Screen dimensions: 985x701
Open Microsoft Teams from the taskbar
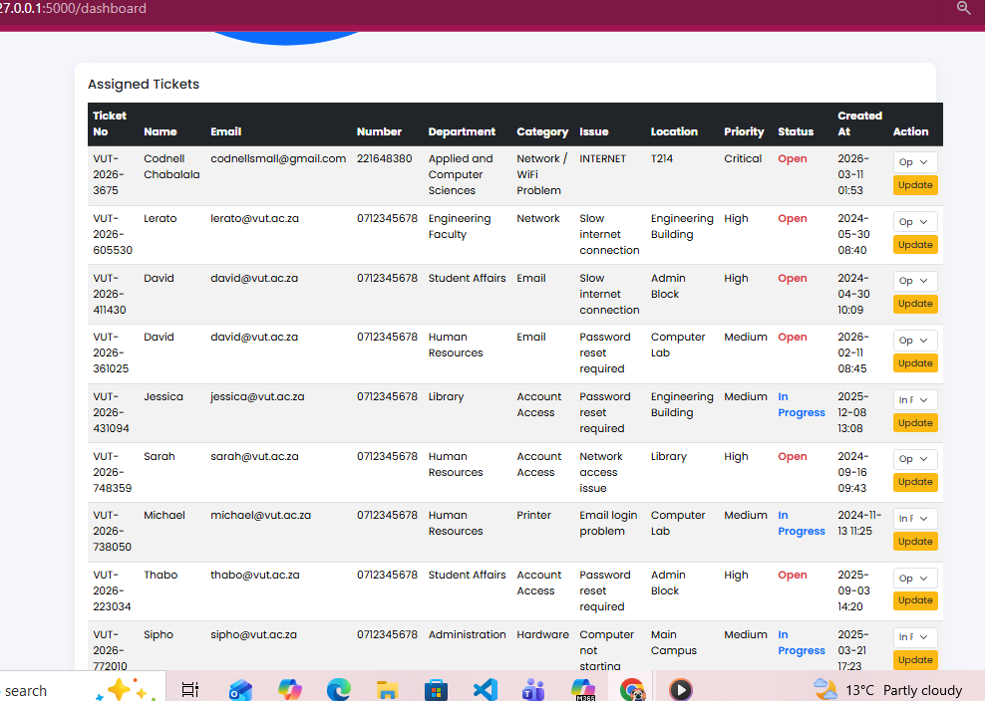click(533, 690)
